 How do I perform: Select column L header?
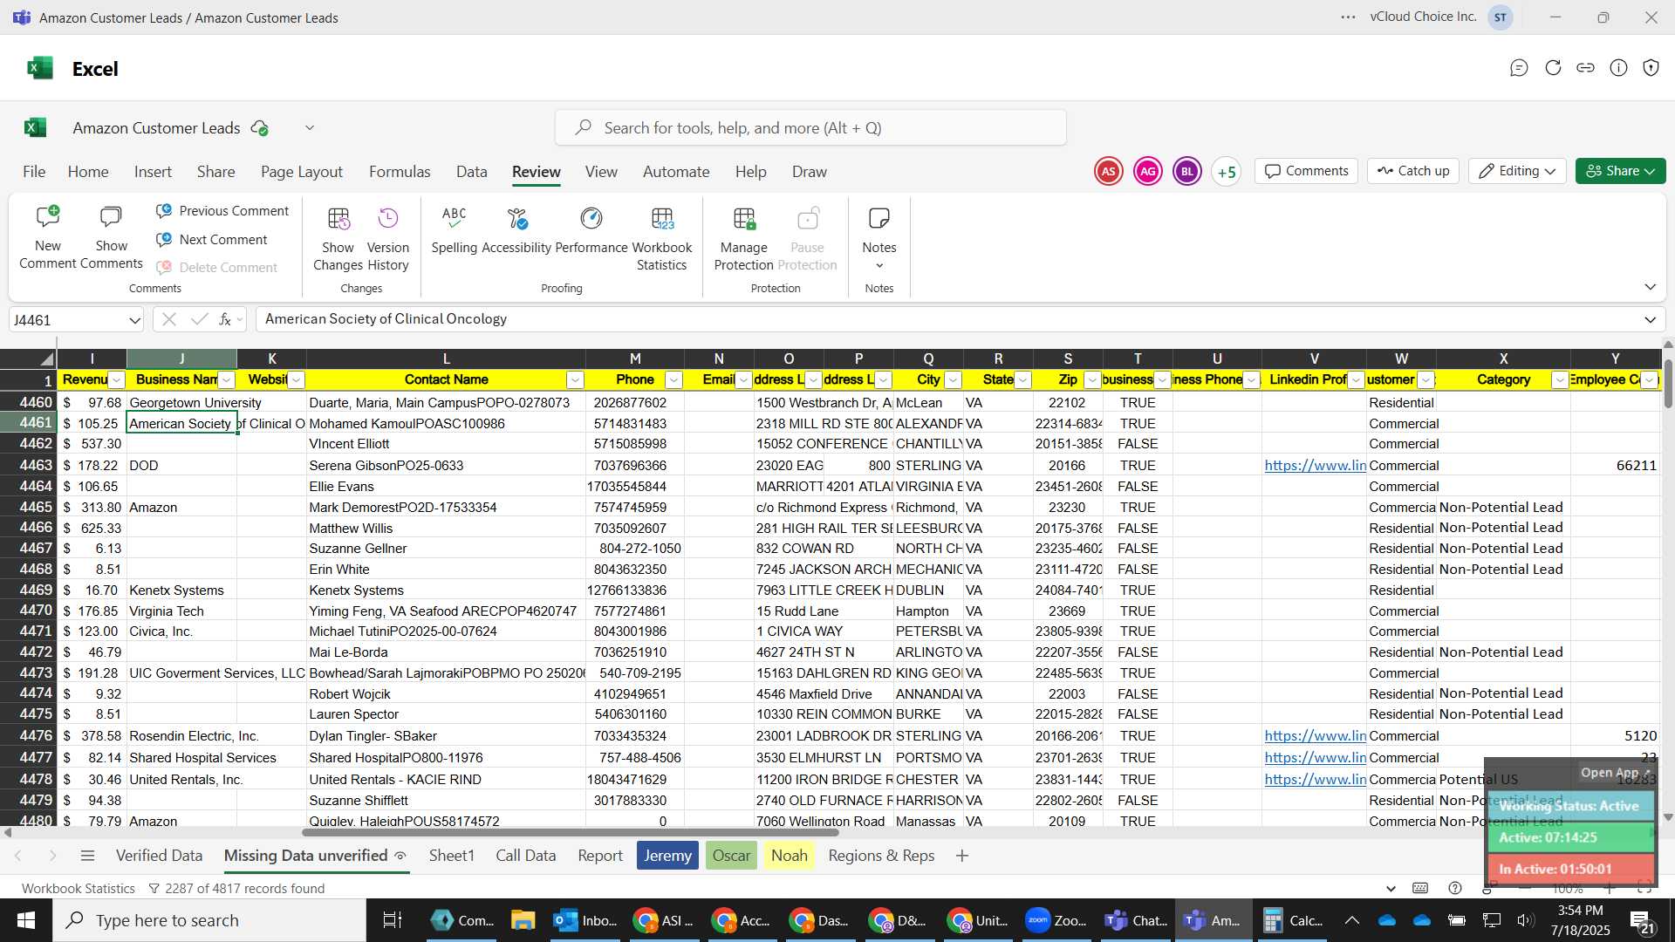446,358
